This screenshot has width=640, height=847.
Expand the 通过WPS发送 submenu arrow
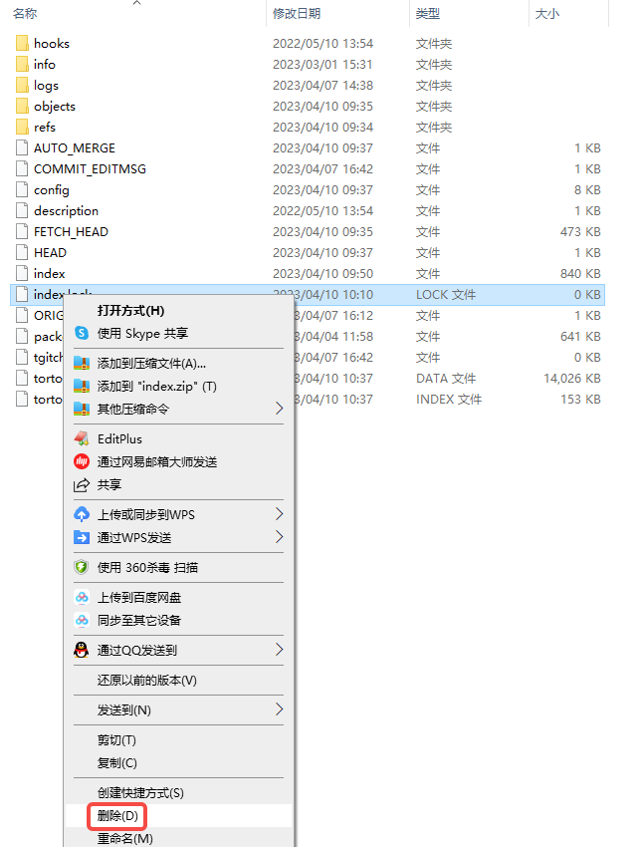[x=279, y=537]
